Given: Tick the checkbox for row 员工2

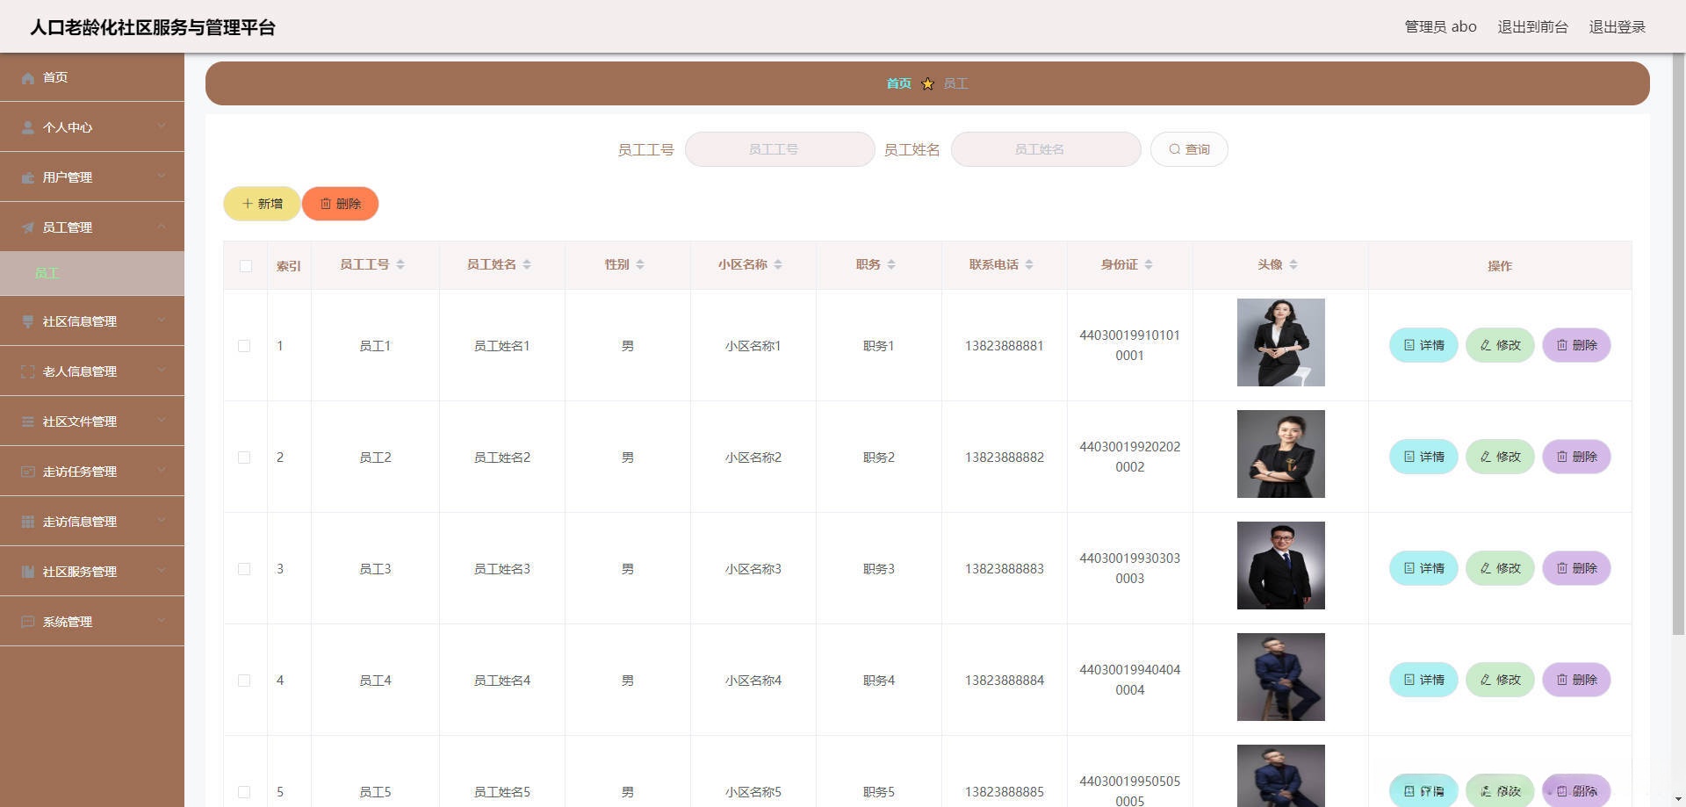Looking at the screenshot, I should (x=244, y=458).
